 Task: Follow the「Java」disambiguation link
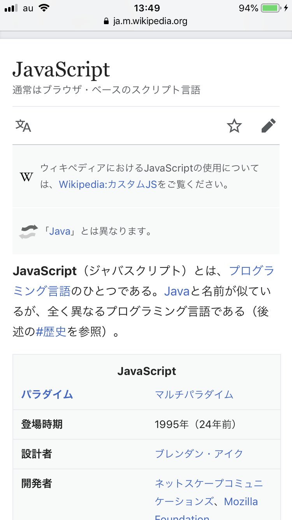(x=60, y=232)
